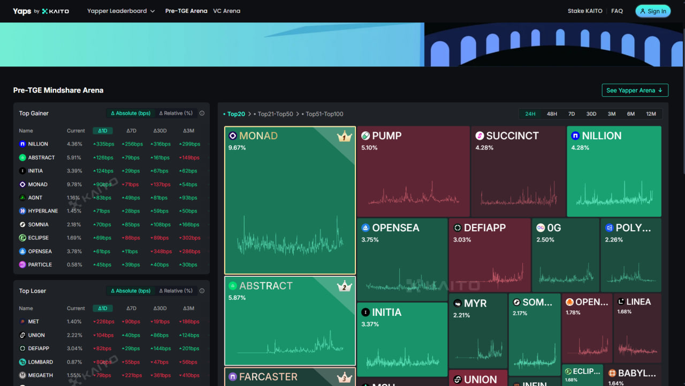Click the MET token icon in Top Loser
Screen dimensions: 685x386
[x=22, y=321]
